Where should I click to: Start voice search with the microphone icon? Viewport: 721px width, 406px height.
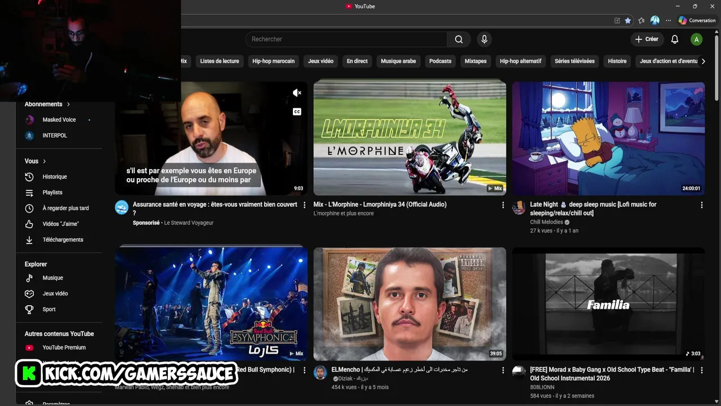(484, 39)
